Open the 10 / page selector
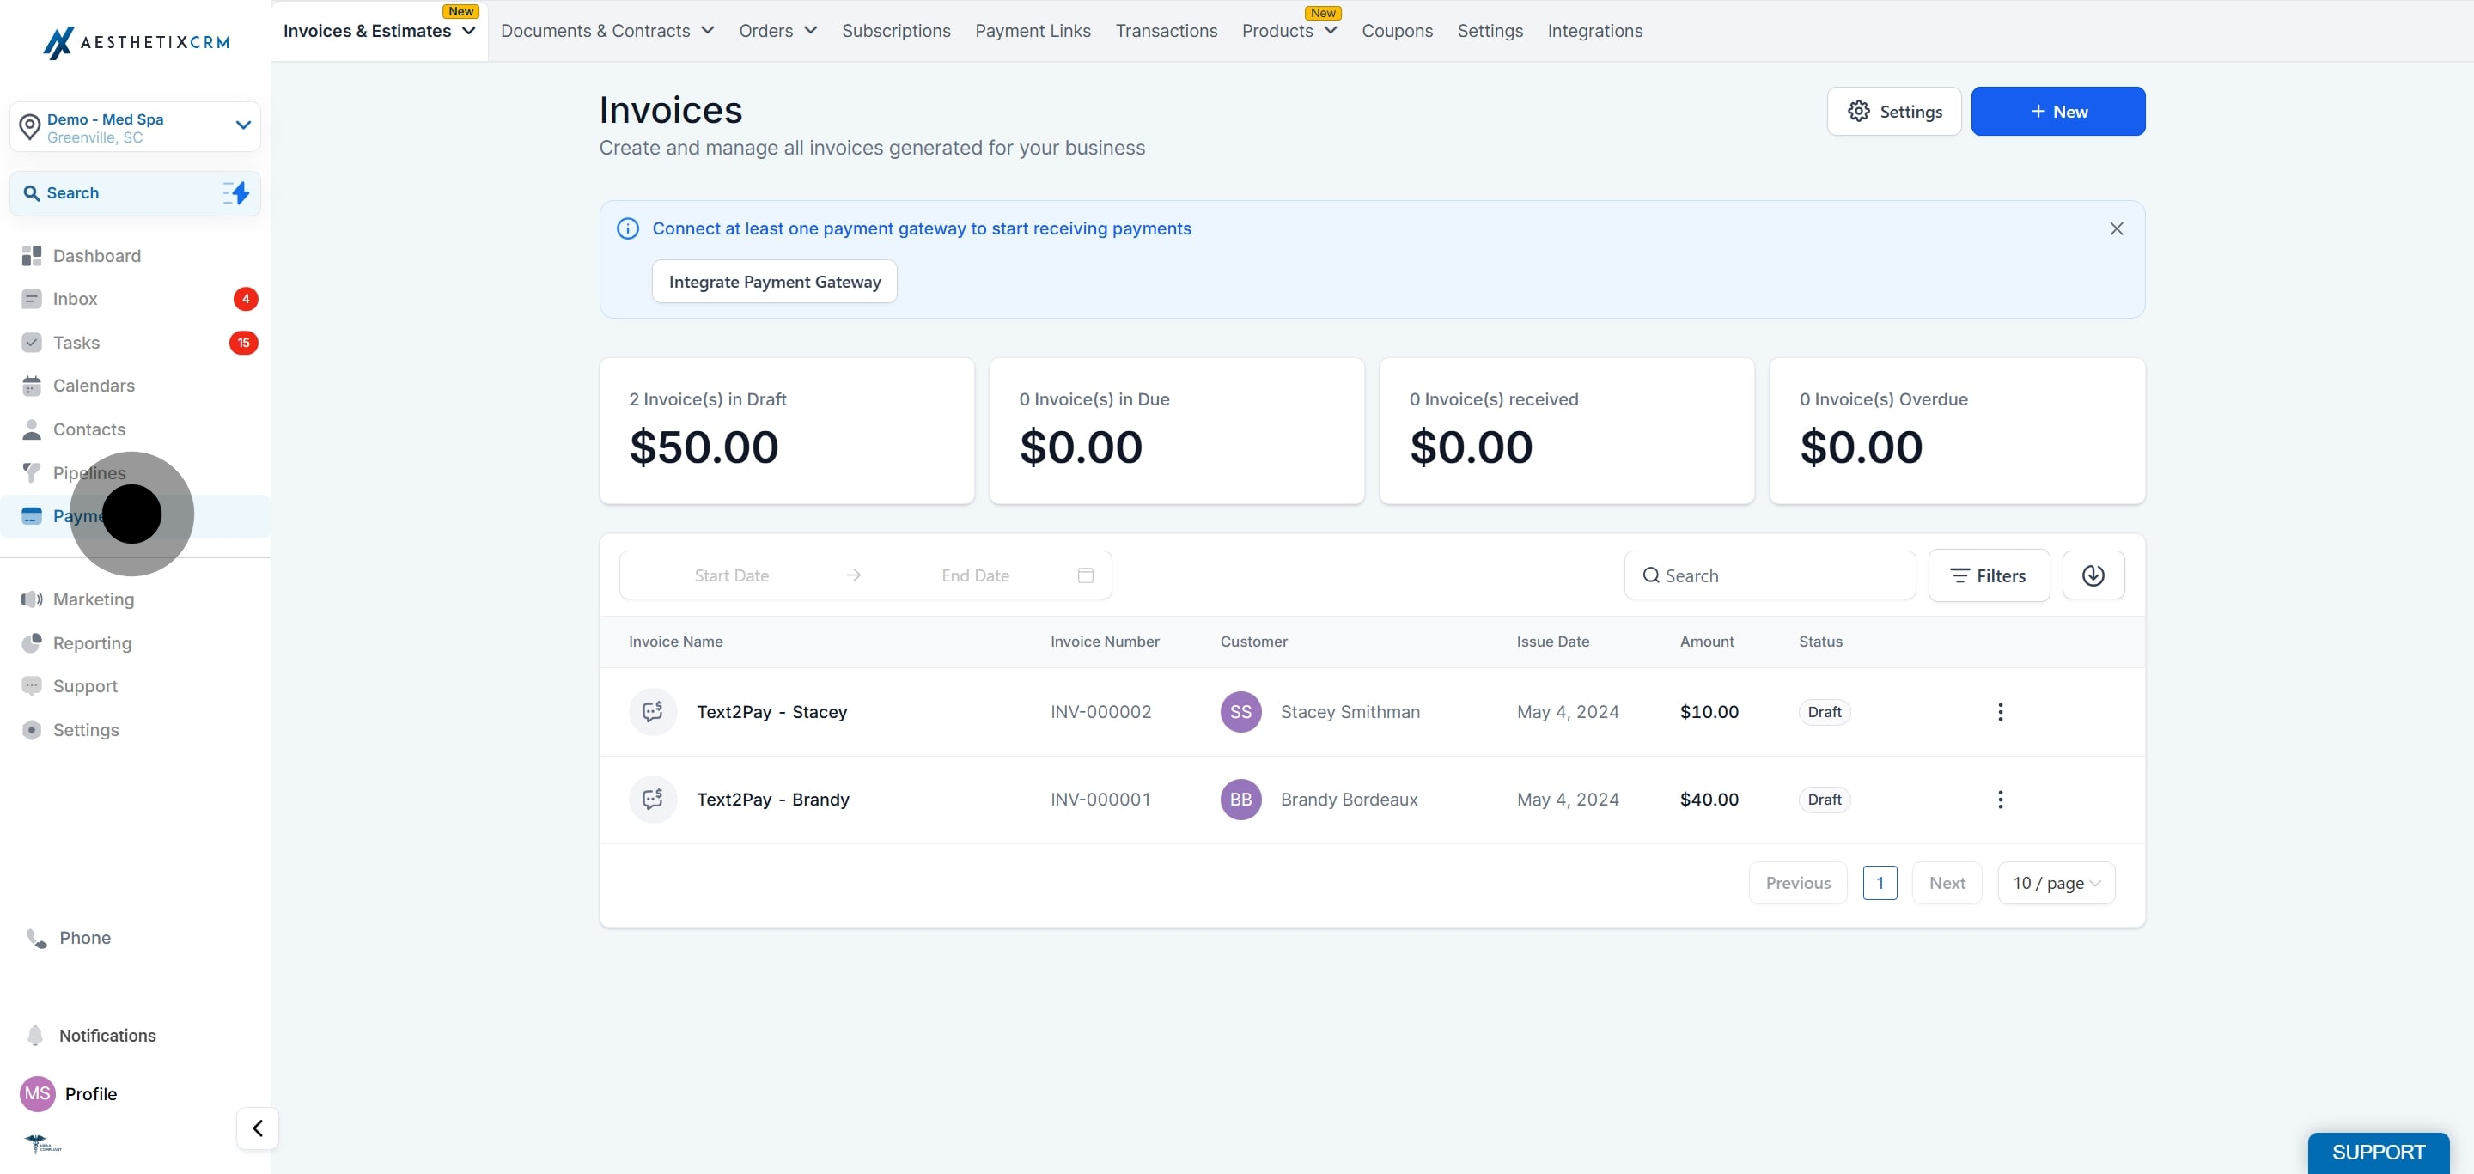2474x1174 pixels. point(2057,883)
